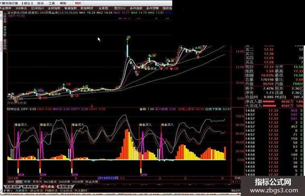This screenshot has width=305, height=196.
Task: Select 技术分析 side tab
Action: (5, 31)
